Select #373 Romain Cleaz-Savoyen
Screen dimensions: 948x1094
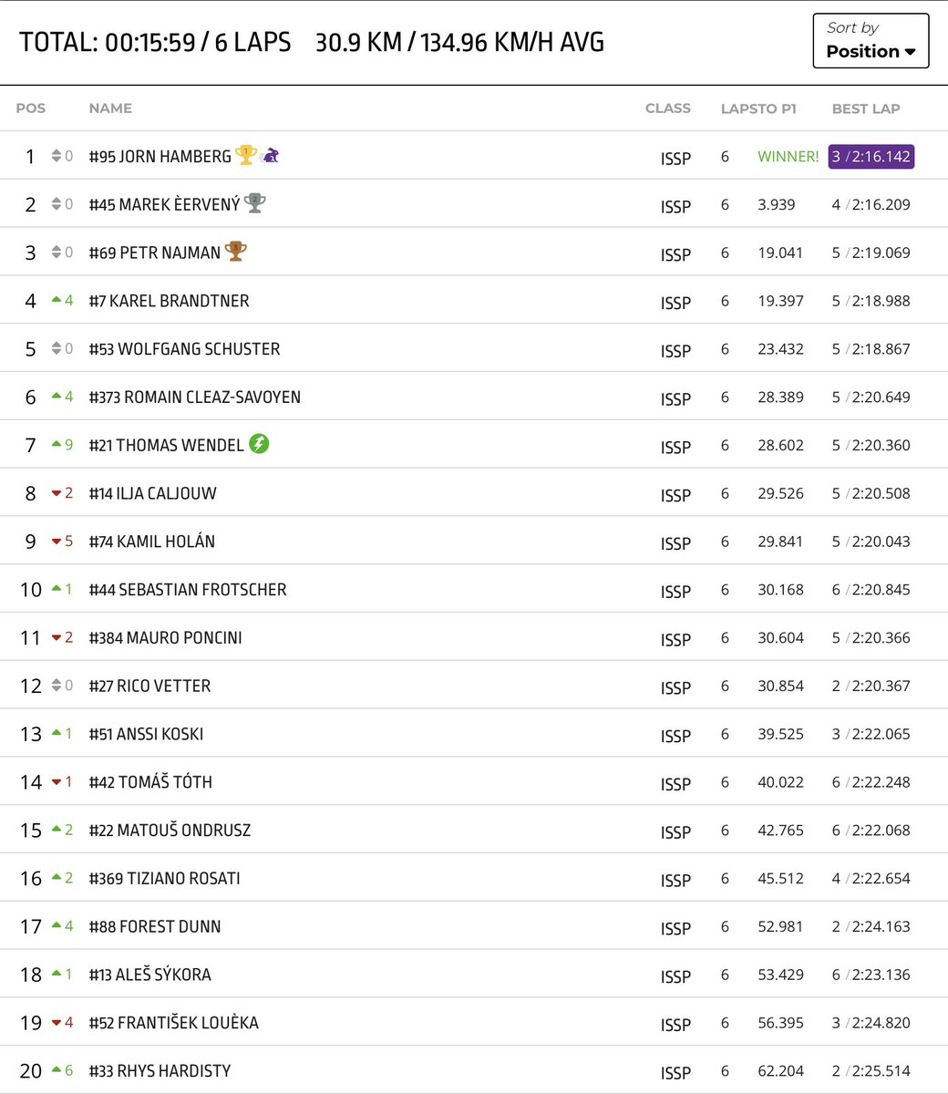tap(194, 397)
